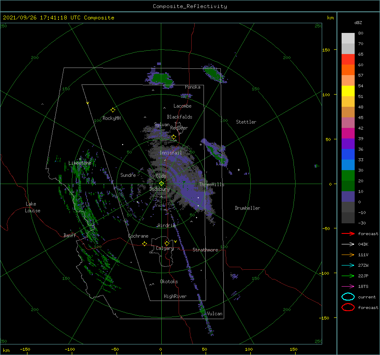Click the HighRiver label
Viewport: 380px width, 355px height.
[175, 296]
